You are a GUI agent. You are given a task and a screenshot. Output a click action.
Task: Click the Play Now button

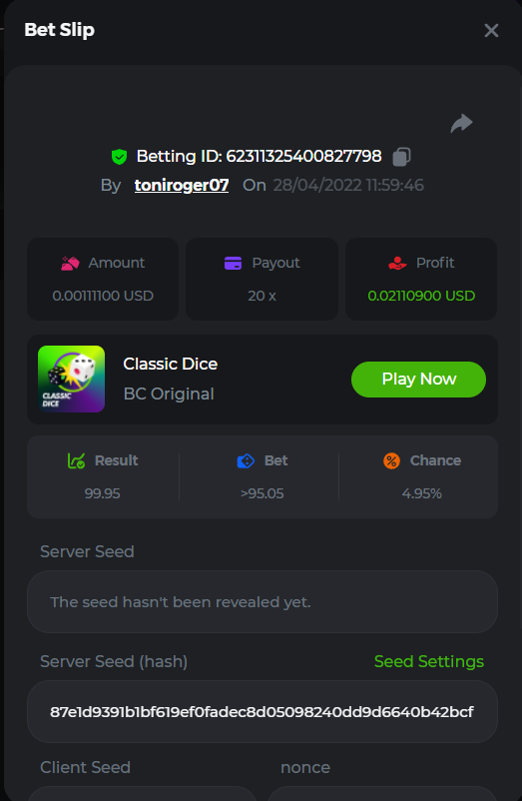418,380
